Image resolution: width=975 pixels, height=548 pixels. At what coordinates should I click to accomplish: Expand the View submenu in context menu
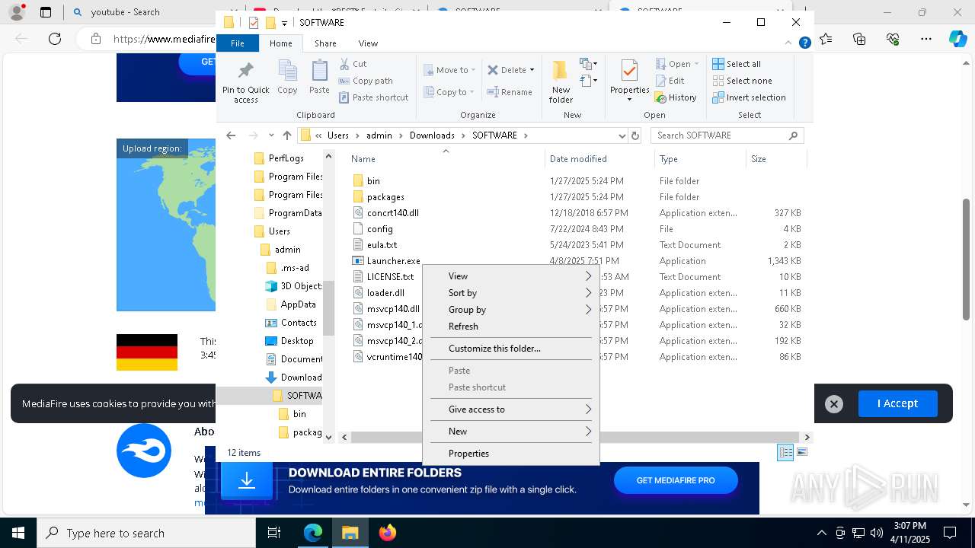(511, 276)
